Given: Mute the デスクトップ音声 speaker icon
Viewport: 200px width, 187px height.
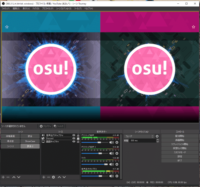Looking at the screenshot, I should [x=111, y=142].
